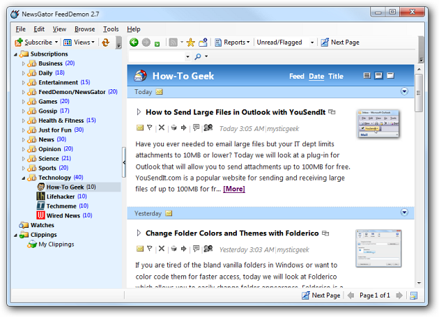This screenshot has height=317, width=439.
Task: Switch to full-text view icon in header
Action: (x=390, y=76)
